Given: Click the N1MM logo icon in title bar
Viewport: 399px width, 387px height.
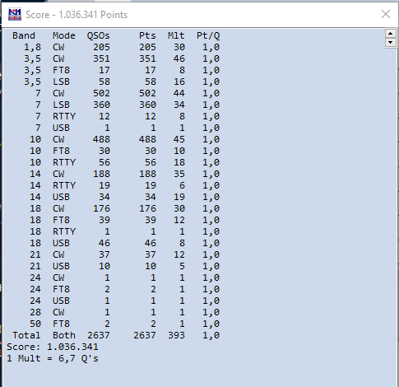Looking at the screenshot, I should pos(15,14).
